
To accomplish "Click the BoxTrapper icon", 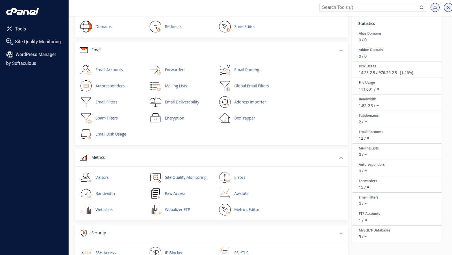I will [225, 118].
